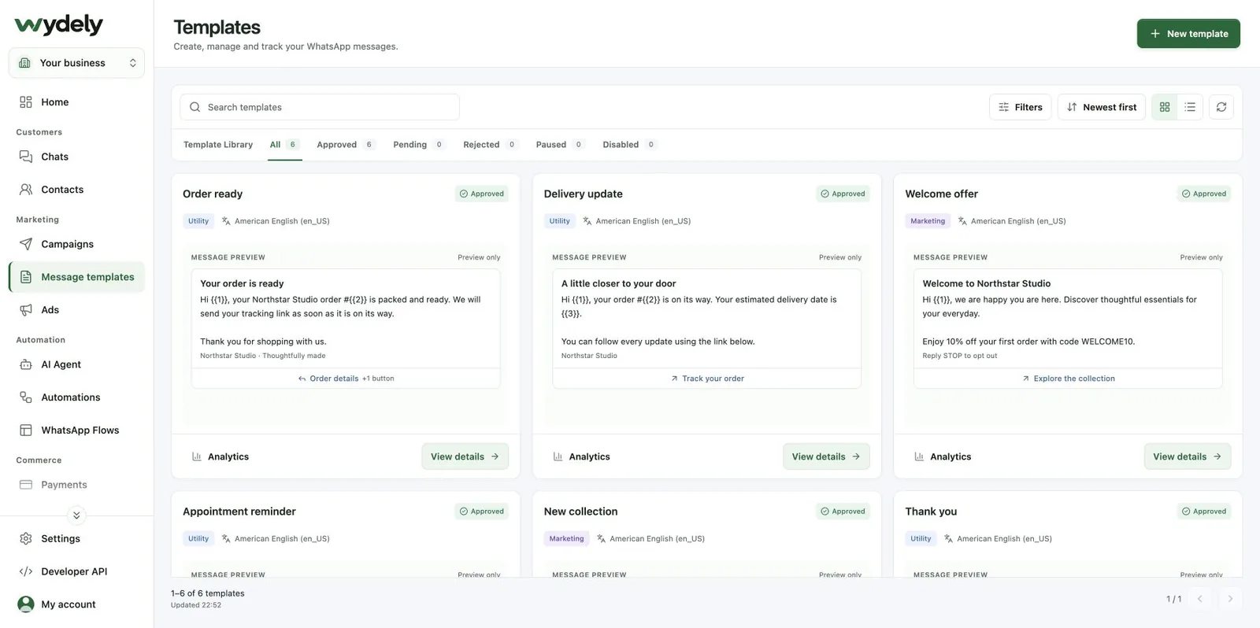
Task: Select the Pending tab
Action: 418,145
